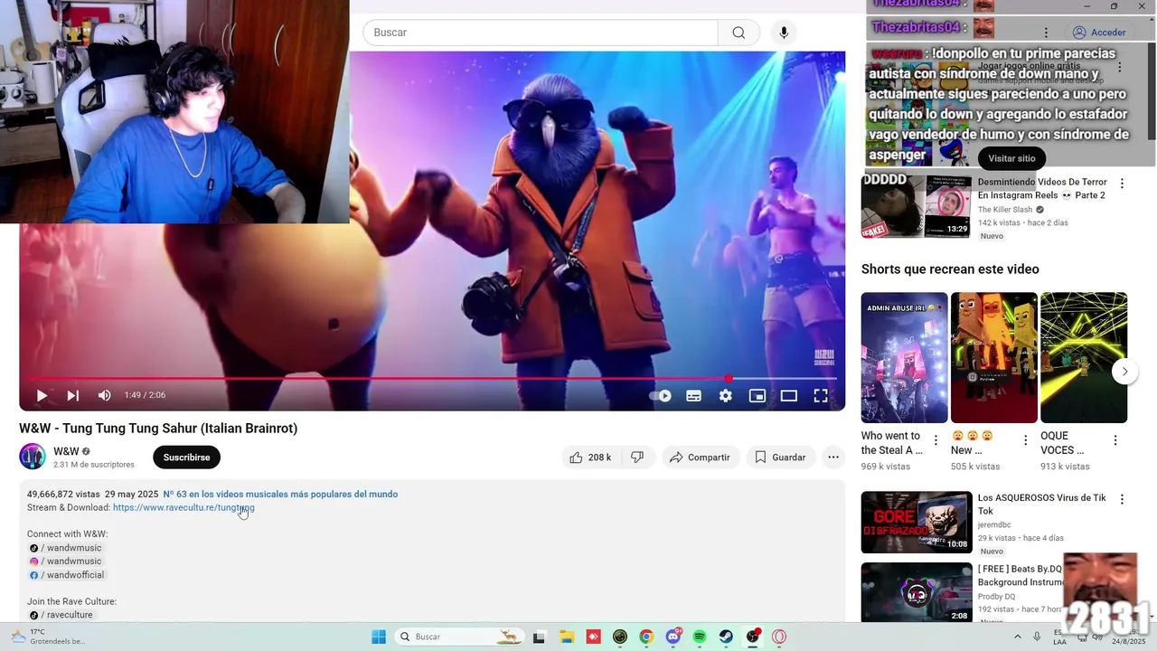
Task: Open Discord from the taskbar
Action: click(673, 637)
